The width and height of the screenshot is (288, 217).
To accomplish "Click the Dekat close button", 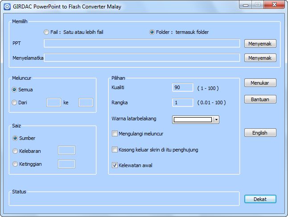I will tap(260, 199).
